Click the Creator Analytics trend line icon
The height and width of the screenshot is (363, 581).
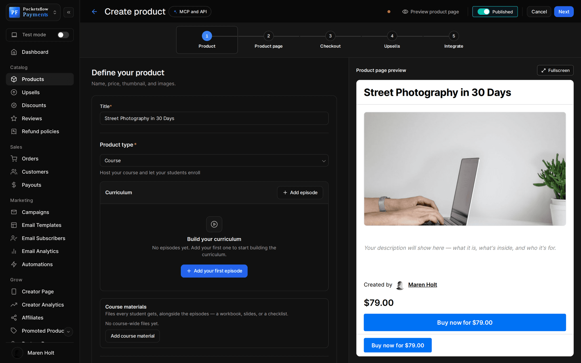point(14,304)
